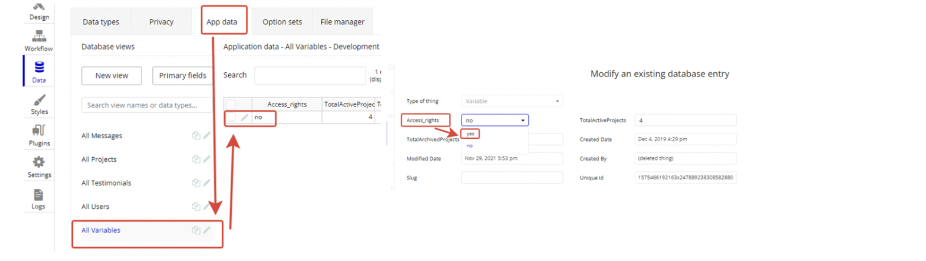Click the Slug input field
The width and height of the screenshot is (926, 261).
click(x=512, y=178)
